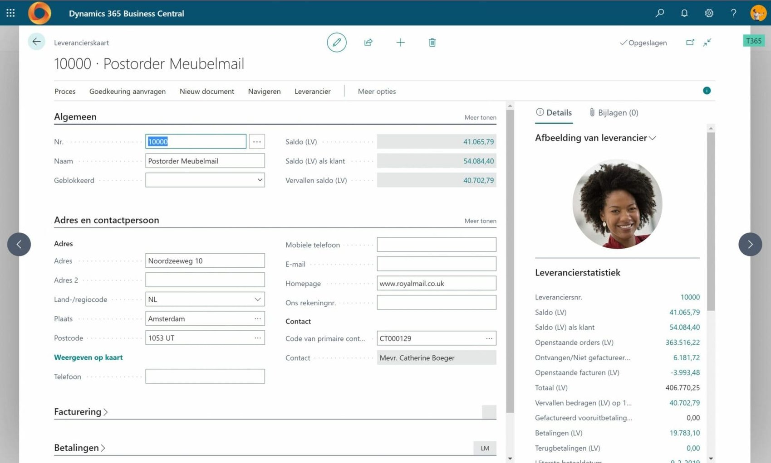Collapse the page with the arrows icon
The height and width of the screenshot is (463, 771).
707,43
